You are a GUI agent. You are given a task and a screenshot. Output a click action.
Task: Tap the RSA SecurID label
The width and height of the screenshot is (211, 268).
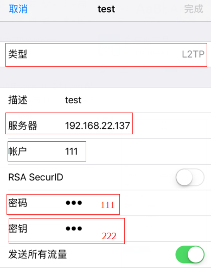[x=36, y=177]
